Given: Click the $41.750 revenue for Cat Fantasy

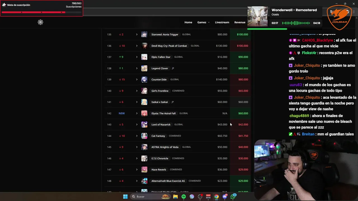Looking at the screenshot, I should click(243, 136).
